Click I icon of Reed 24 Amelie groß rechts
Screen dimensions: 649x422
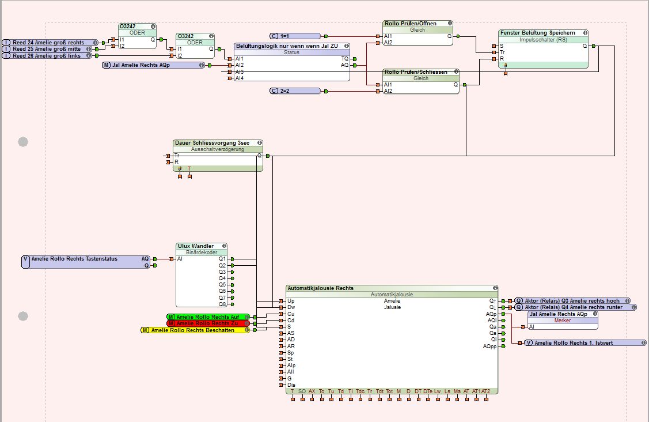pos(6,42)
